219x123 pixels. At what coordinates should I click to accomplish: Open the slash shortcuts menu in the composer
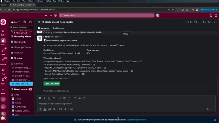tap(72, 109)
